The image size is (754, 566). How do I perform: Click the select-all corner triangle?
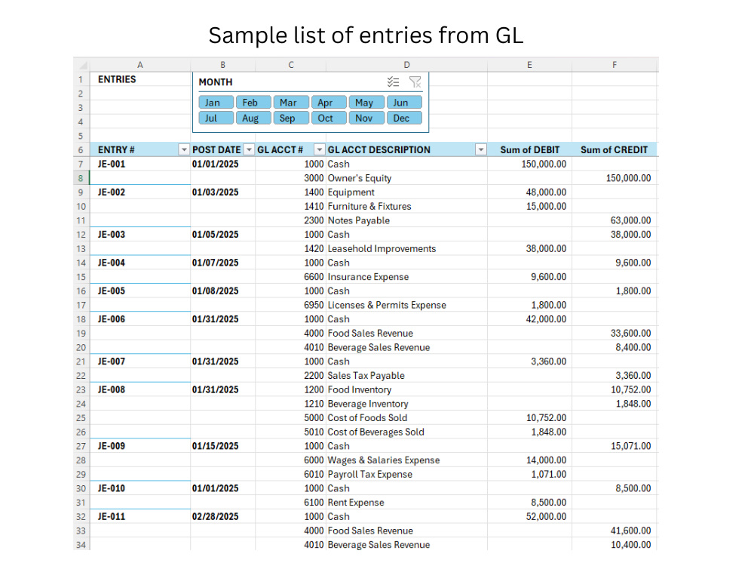[81, 64]
